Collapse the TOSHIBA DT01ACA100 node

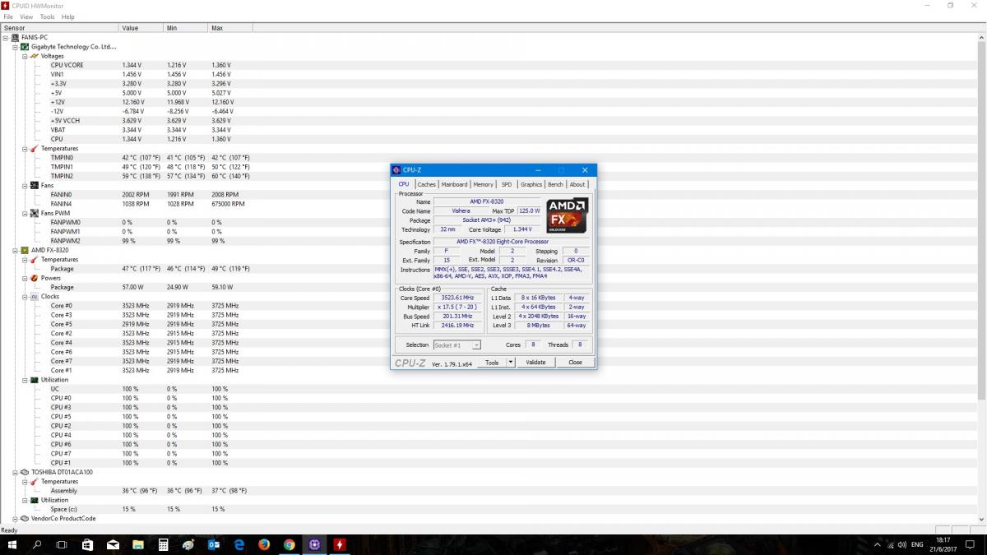coord(16,472)
